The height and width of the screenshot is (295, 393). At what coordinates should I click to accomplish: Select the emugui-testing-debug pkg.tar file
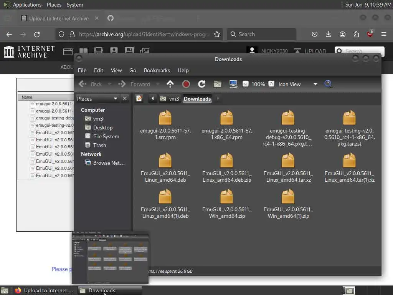coord(288,128)
